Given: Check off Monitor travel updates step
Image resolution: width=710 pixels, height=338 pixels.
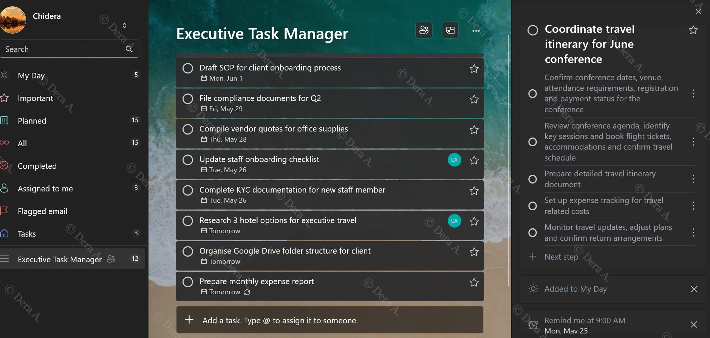Looking at the screenshot, I should click(532, 232).
